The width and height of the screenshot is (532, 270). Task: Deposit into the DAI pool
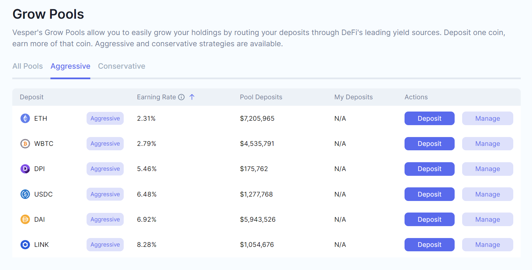429,219
